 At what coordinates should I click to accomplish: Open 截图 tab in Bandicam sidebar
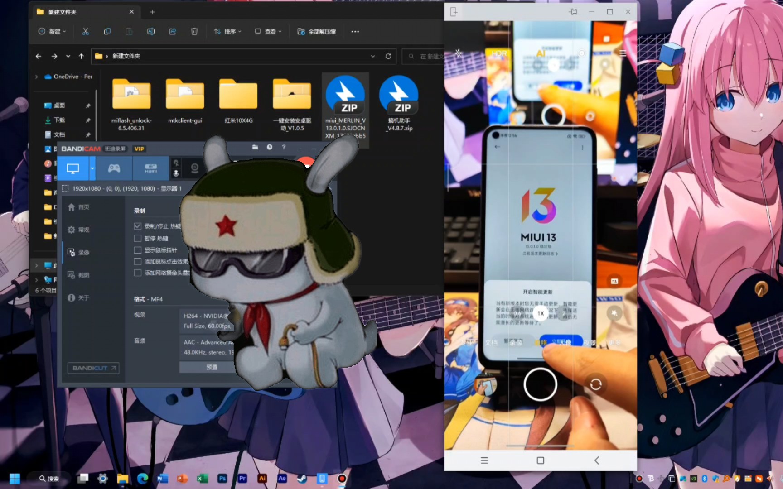point(79,275)
